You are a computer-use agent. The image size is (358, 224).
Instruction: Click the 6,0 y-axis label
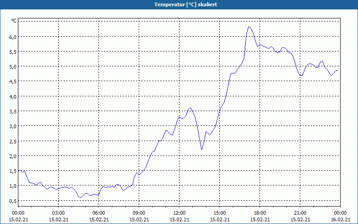(x=13, y=37)
